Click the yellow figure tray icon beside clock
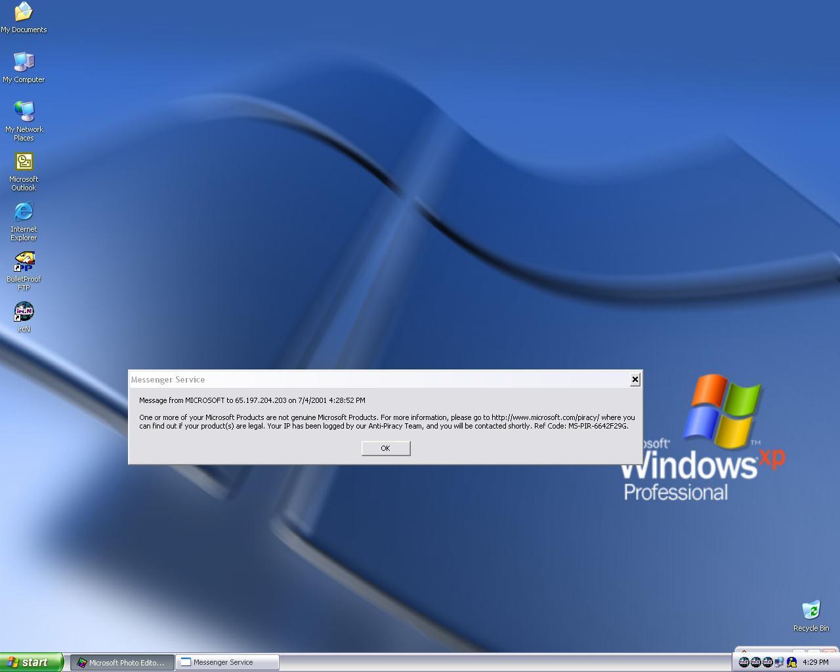Screen dimensions: 840x672 point(791,662)
